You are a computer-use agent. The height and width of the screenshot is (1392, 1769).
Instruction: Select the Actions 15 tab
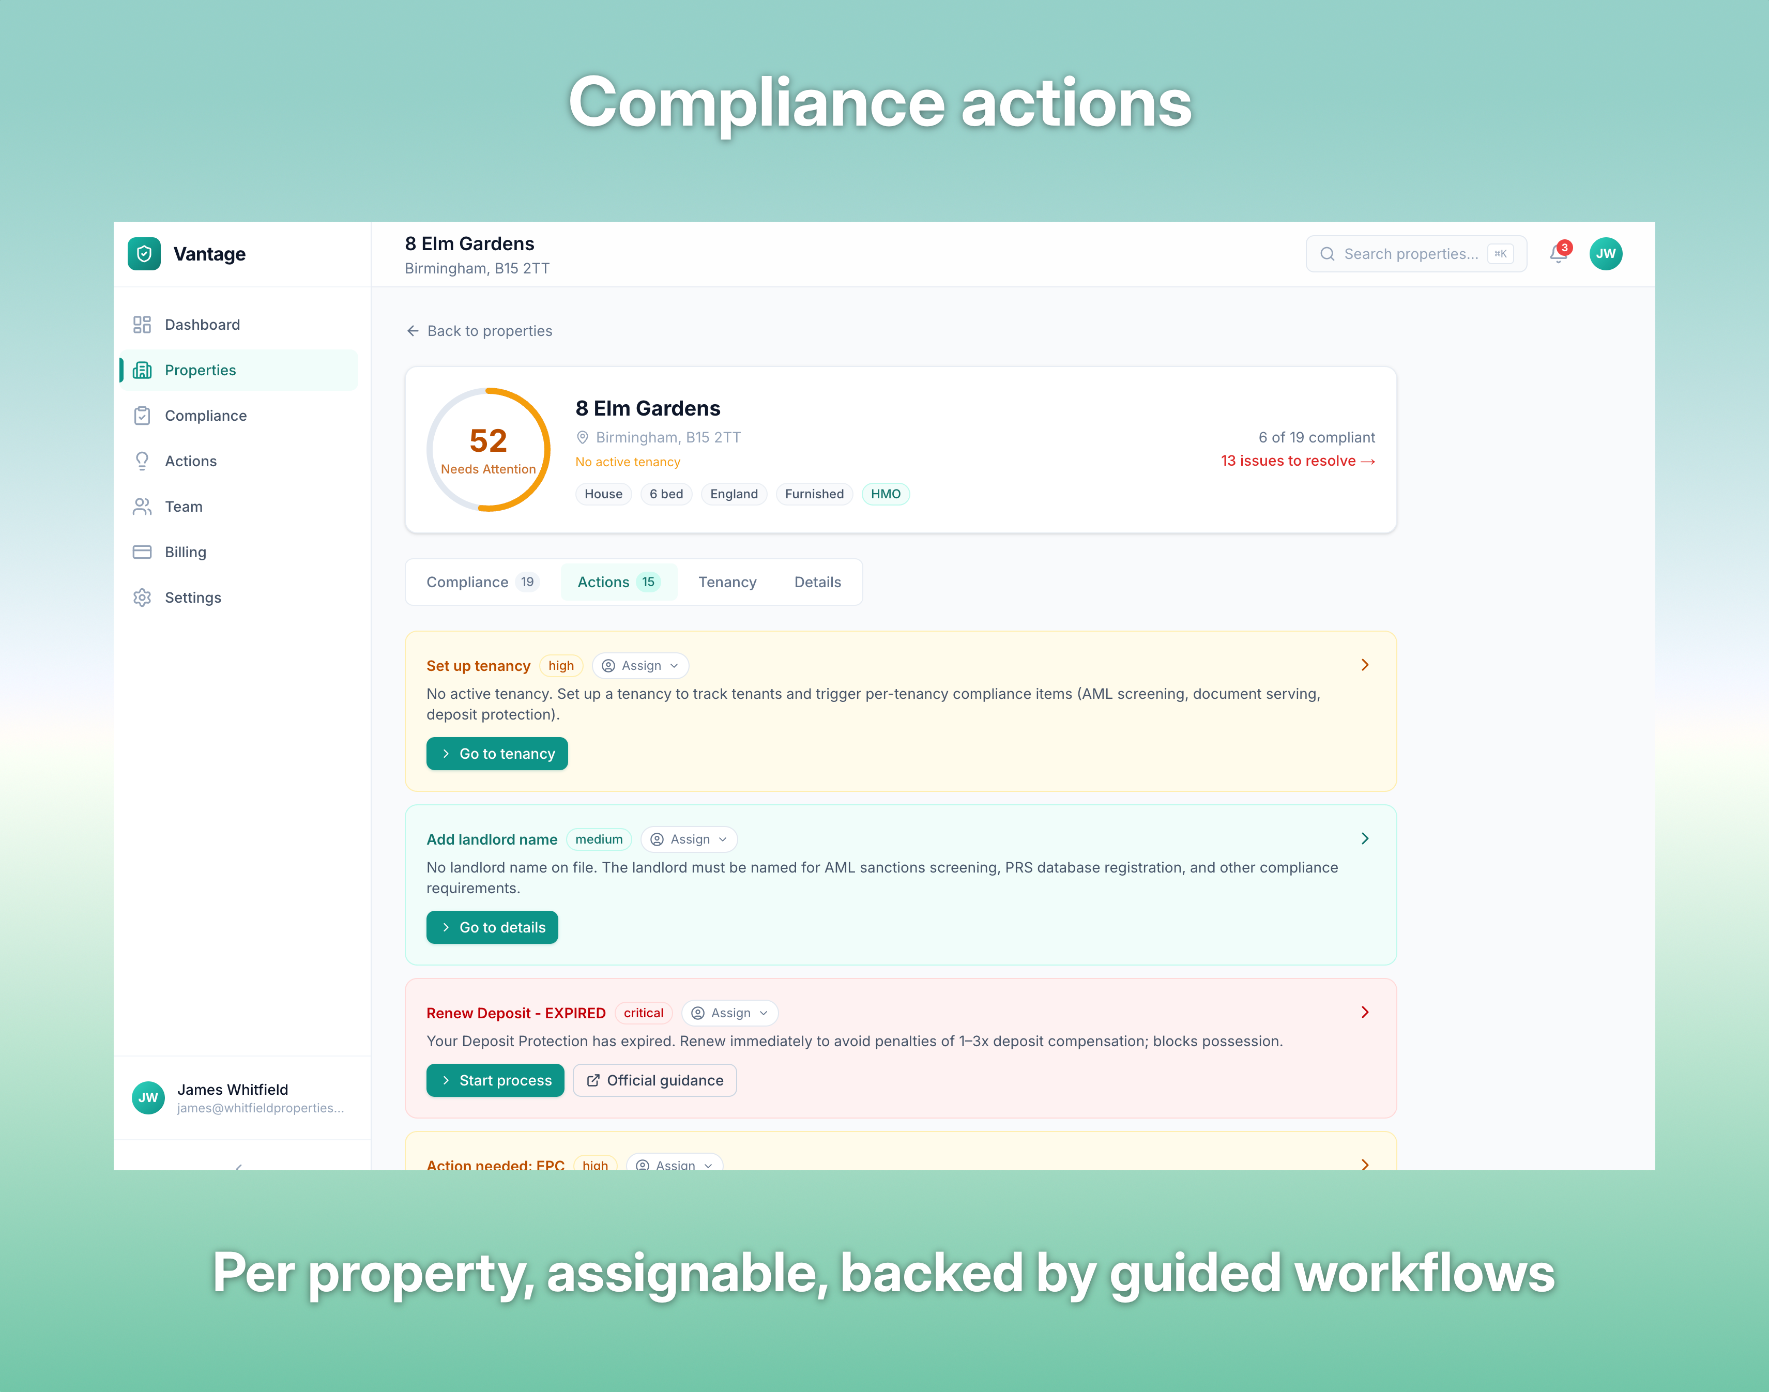[x=619, y=582]
